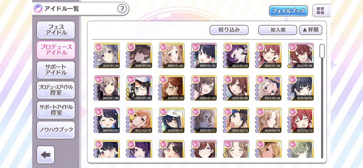
Task: Go back using the left arrow button
Action: tap(46, 155)
